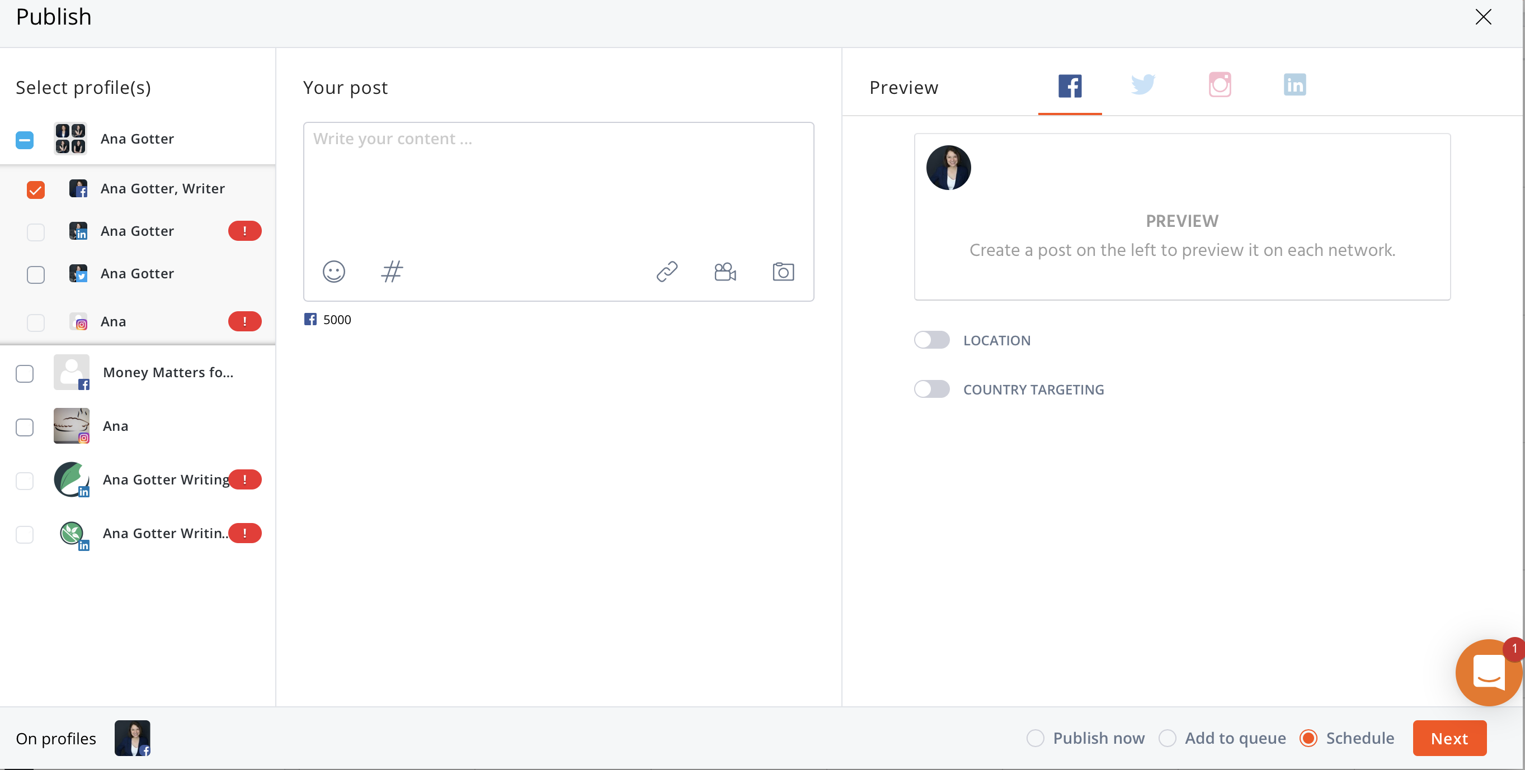Uncheck the Ana Gotter, Writer Facebook profile

click(35, 190)
